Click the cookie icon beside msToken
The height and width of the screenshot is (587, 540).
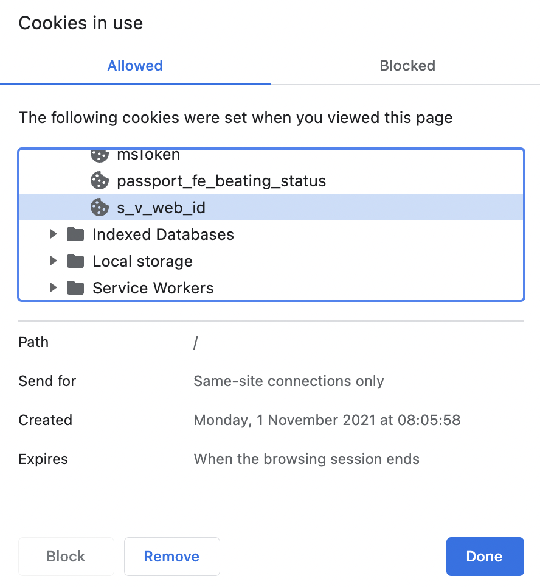tap(100, 154)
